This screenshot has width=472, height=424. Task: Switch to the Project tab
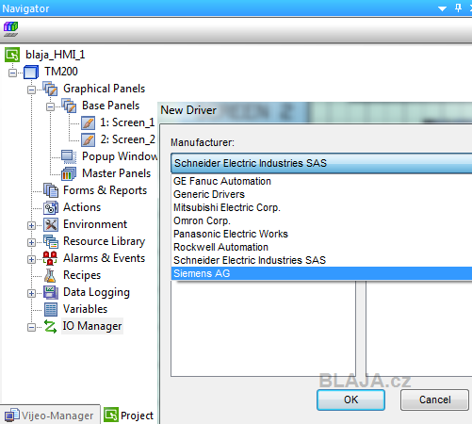[129, 416]
